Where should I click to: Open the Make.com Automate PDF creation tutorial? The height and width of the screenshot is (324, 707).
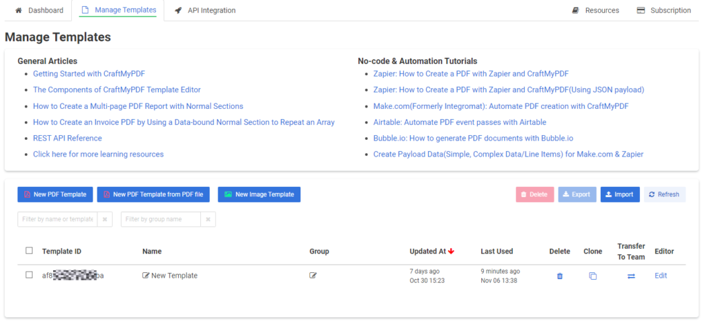(501, 106)
